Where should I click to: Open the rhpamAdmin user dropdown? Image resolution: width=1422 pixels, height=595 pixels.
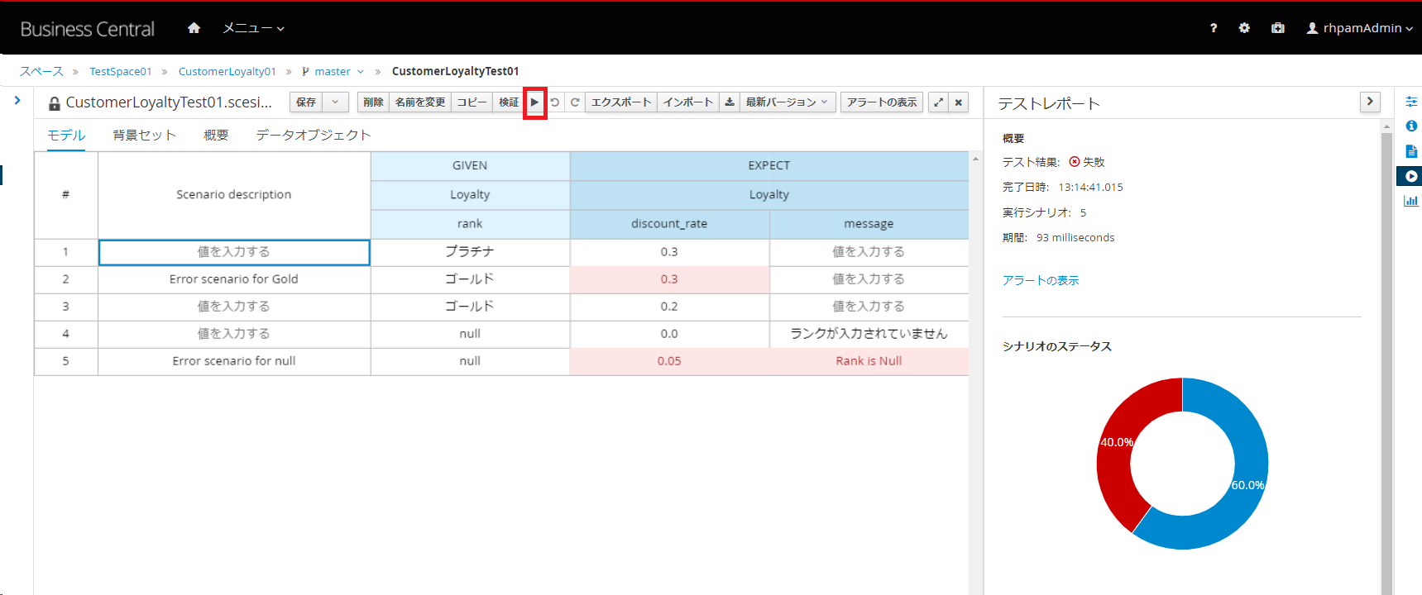(1360, 28)
